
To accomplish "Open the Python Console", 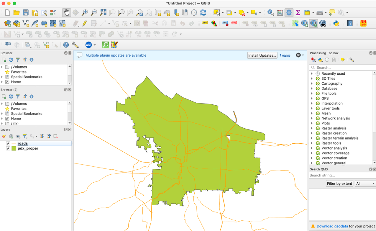I will (x=336, y=23).
